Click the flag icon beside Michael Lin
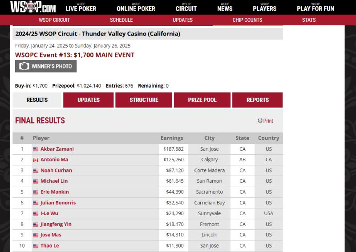 36,181
